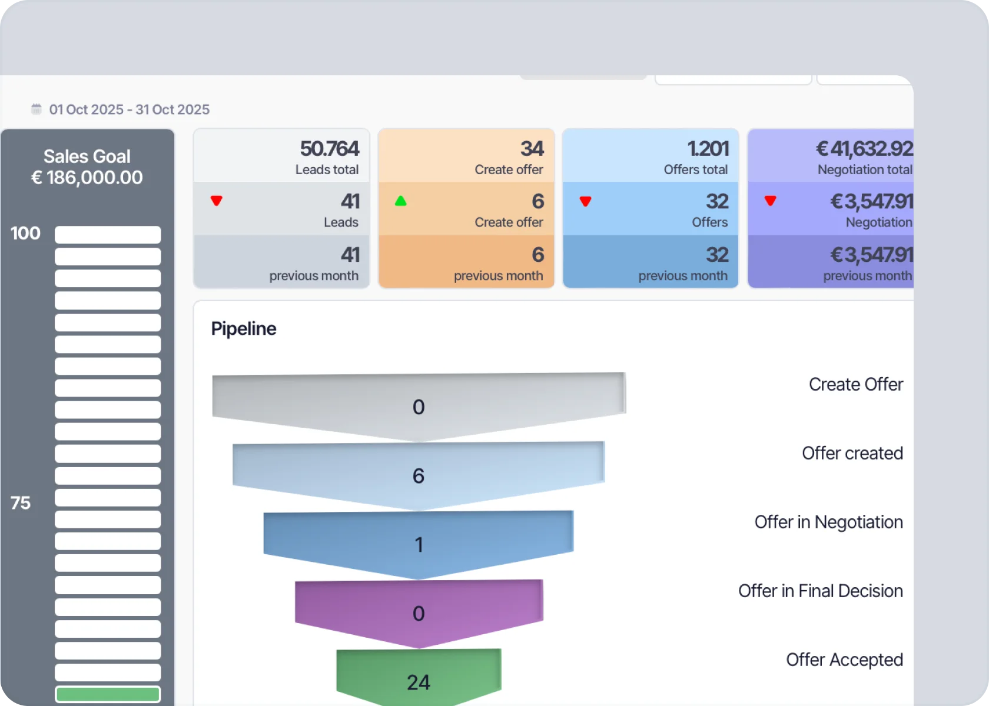Image resolution: width=989 pixels, height=706 pixels.
Task: Click the green up arrow in Create offer card
Action: (x=401, y=201)
